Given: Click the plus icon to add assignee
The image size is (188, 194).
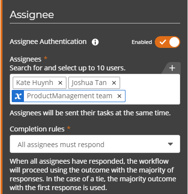Looking at the screenshot, I should pyautogui.click(x=172, y=68).
